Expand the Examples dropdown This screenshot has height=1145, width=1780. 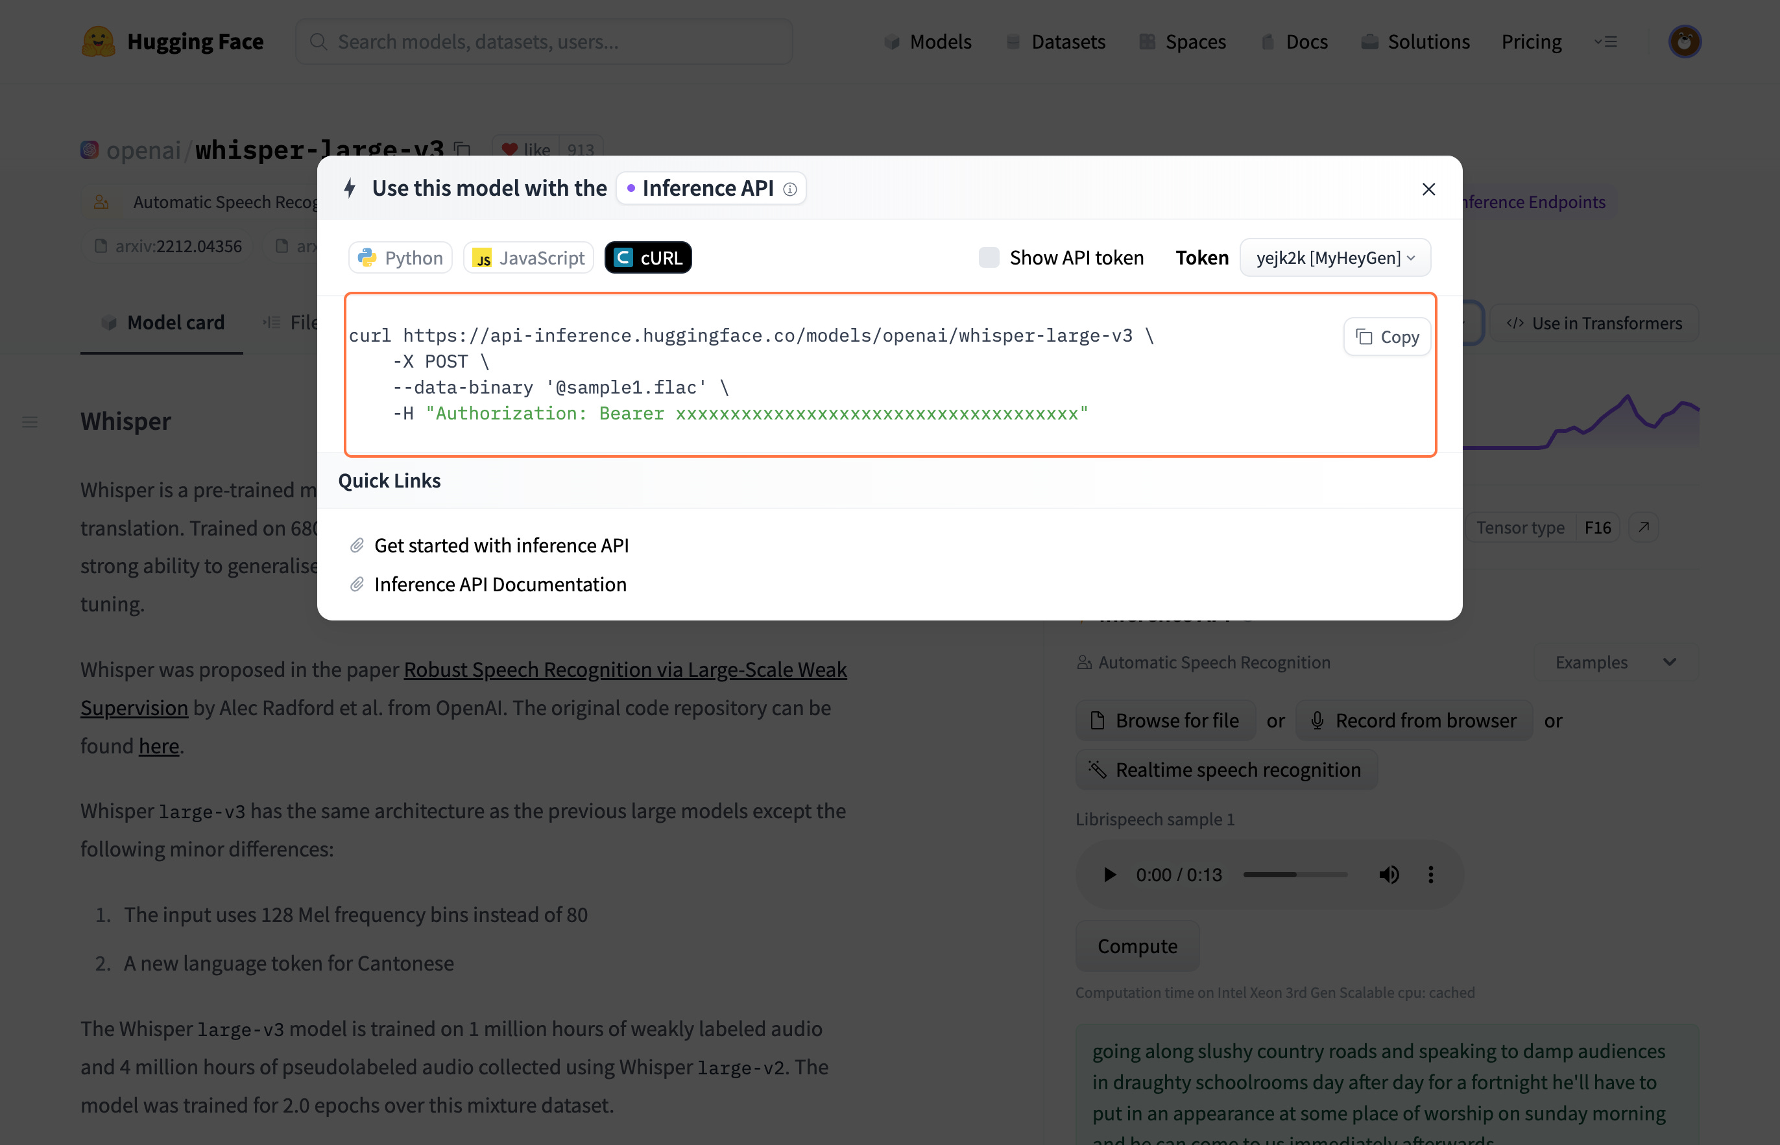click(x=1616, y=662)
